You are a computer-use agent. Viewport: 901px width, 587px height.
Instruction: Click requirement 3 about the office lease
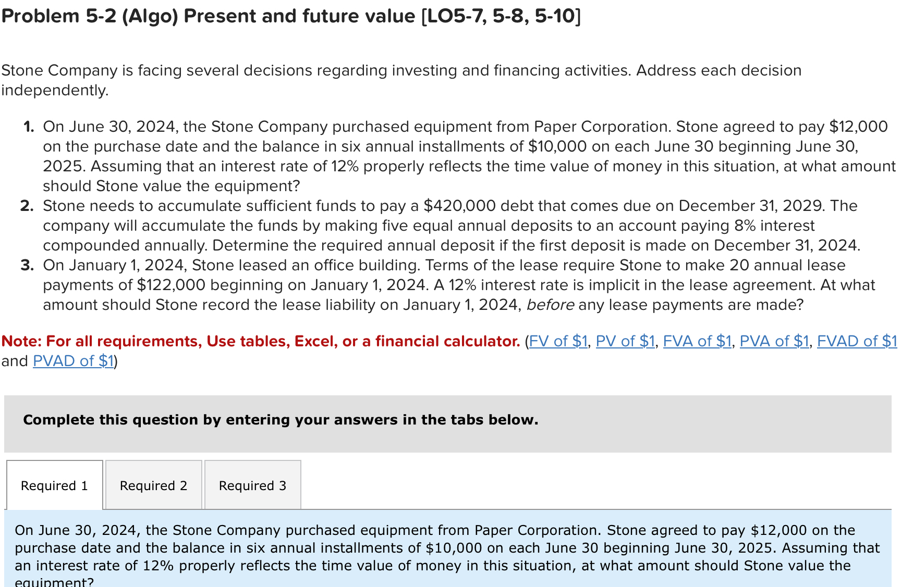(x=417, y=284)
